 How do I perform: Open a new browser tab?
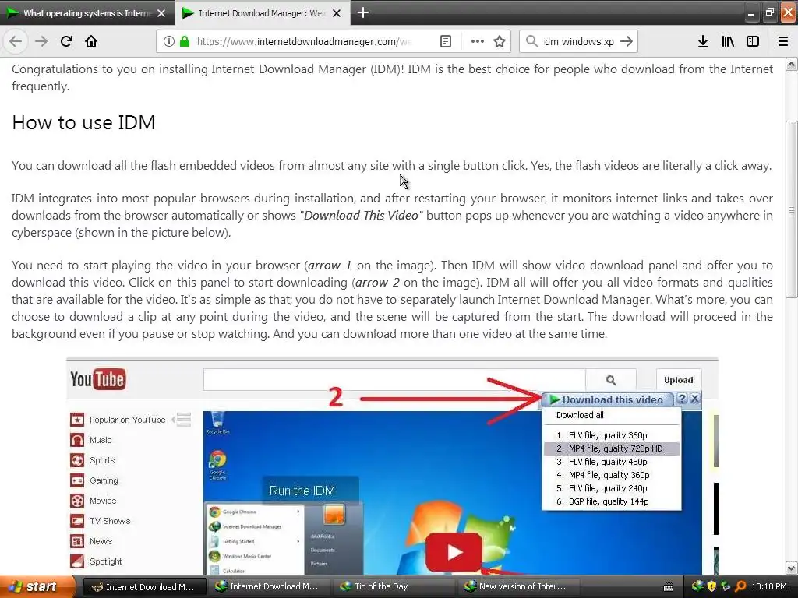363,12
